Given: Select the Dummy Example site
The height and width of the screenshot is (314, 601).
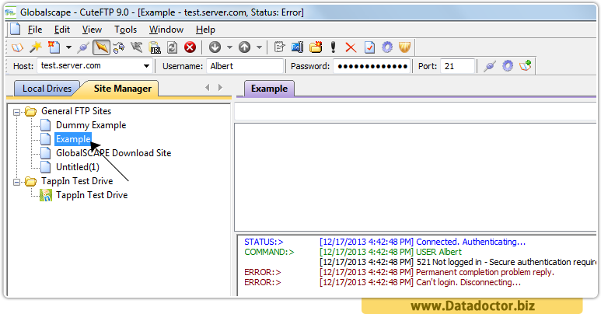Looking at the screenshot, I should (91, 125).
